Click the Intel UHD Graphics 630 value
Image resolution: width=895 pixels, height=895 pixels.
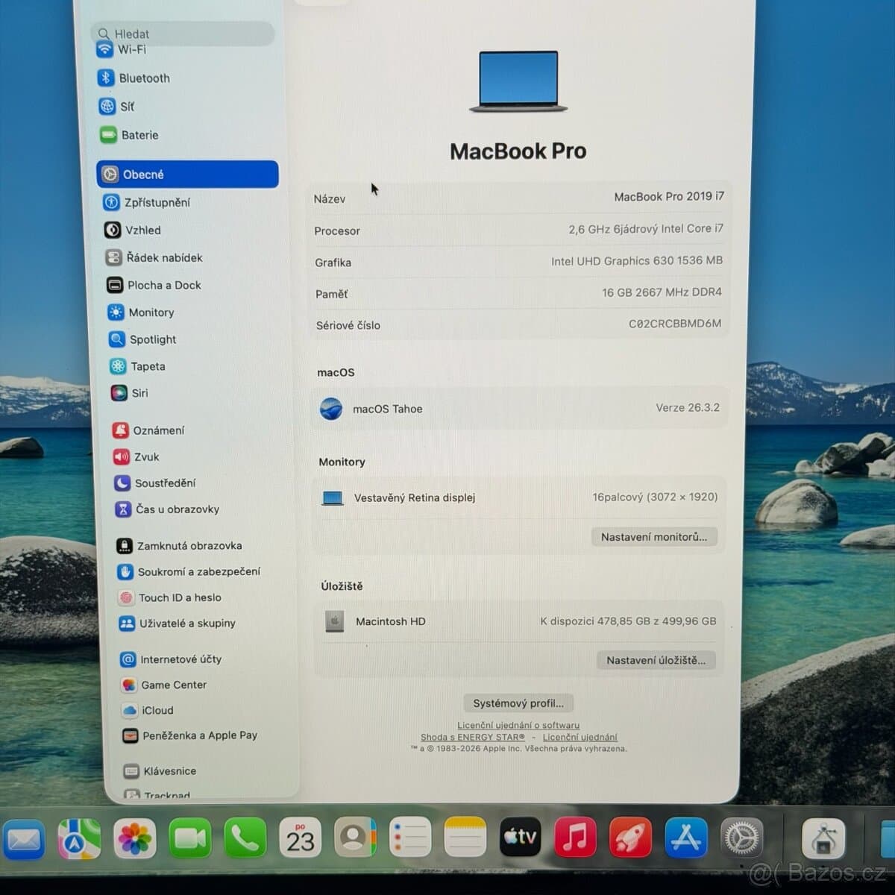(x=637, y=261)
